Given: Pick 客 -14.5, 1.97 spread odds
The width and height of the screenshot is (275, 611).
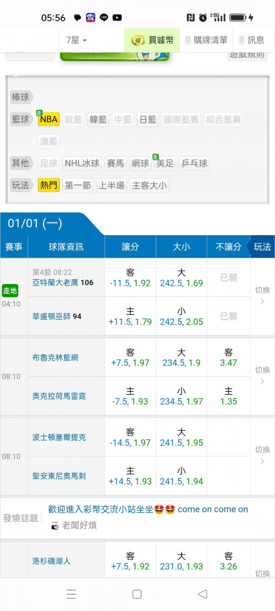Looking at the screenshot, I should point(130,437).
